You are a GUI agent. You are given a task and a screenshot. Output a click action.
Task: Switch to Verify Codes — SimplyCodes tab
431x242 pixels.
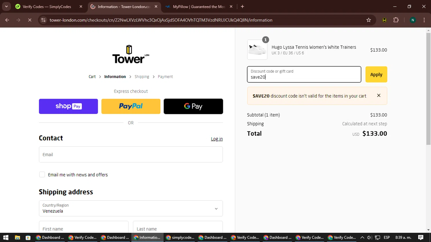pos(47,7)
